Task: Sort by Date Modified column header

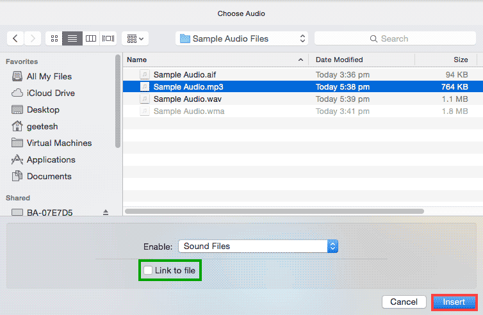Action: (362, 60)
